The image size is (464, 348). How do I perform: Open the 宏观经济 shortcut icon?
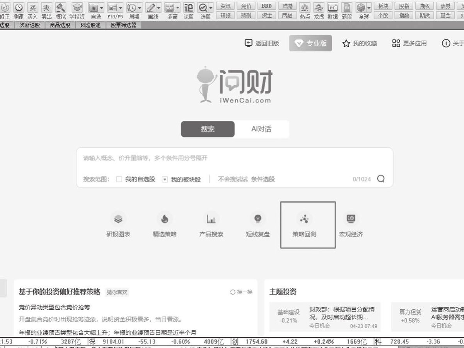[351, 219]
